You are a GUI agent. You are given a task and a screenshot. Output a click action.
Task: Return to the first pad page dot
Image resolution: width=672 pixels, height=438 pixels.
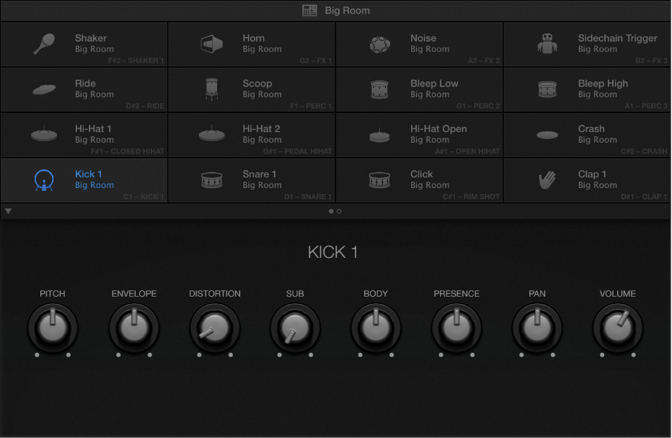click(330, 211)
